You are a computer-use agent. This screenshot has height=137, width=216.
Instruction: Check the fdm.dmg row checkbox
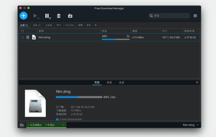(22, 37)
